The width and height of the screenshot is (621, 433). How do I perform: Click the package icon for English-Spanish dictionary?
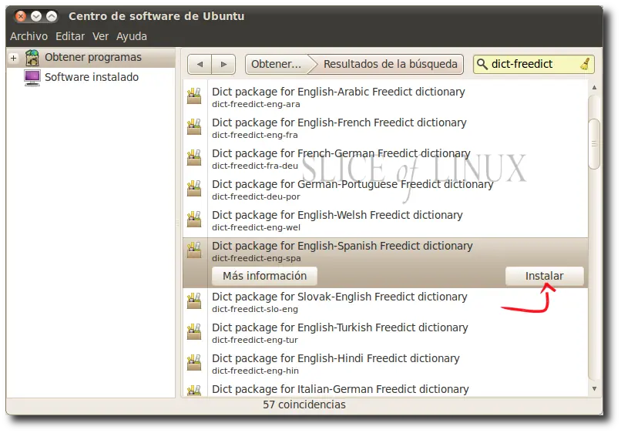(x=194, y=250)
